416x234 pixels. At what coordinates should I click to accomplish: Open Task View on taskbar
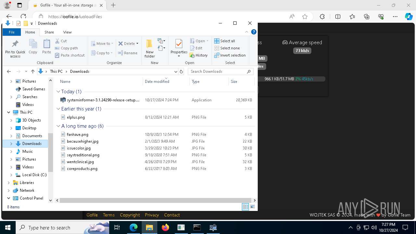117,227
